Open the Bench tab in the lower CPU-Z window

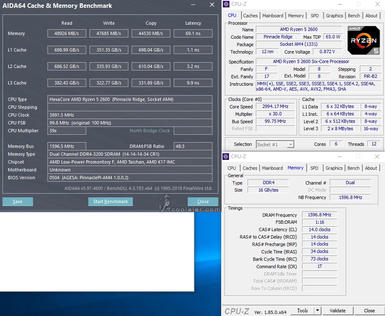pos(353,168)
